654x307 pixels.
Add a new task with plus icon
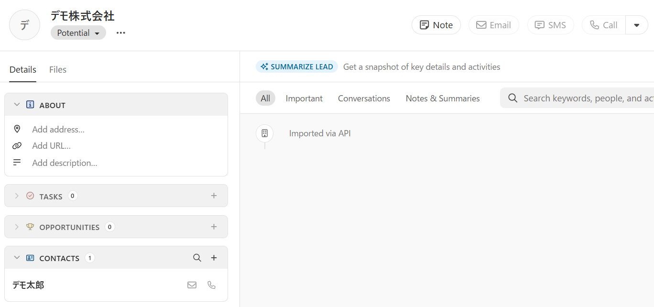(214, 196)
